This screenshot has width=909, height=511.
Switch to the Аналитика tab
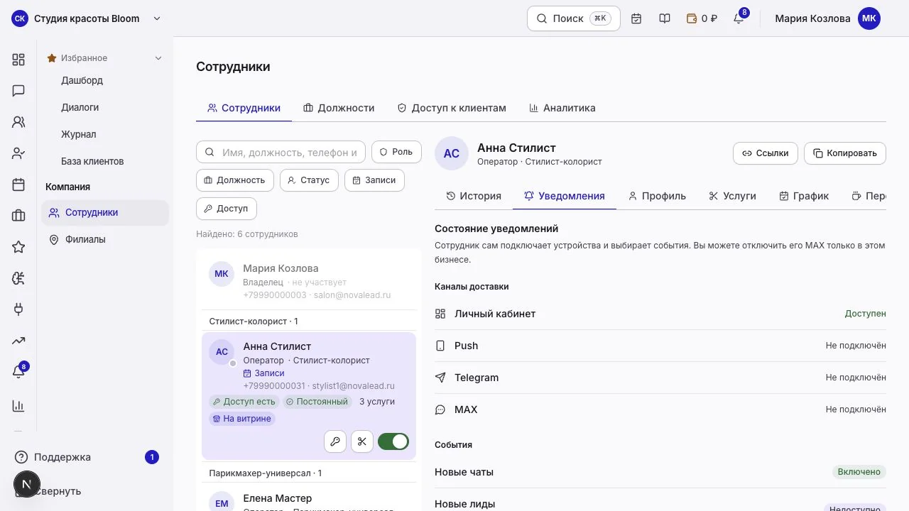point(562,108)
